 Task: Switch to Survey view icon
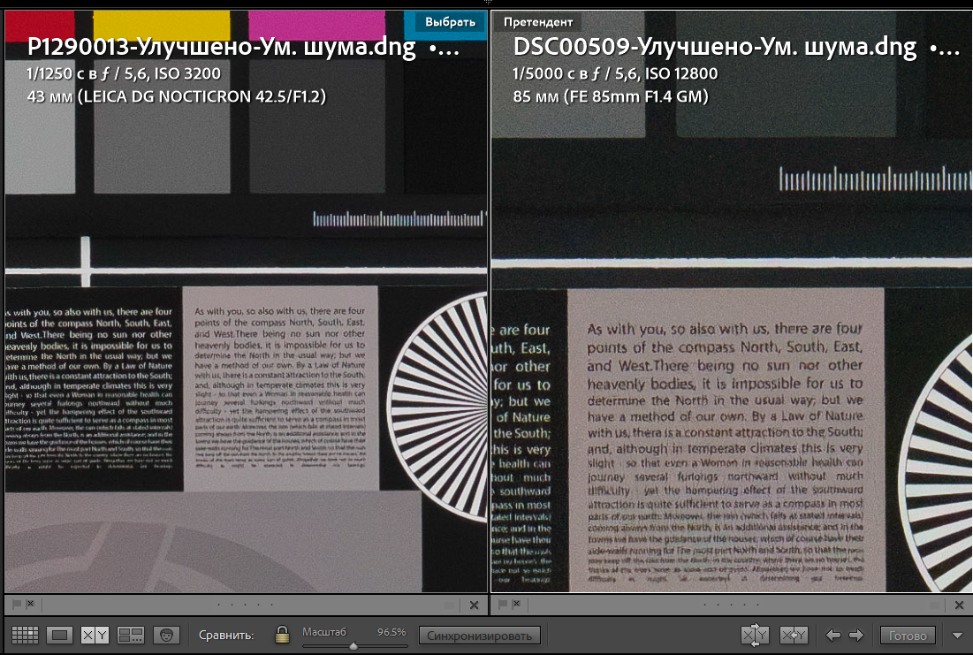(x=130, y=635)
